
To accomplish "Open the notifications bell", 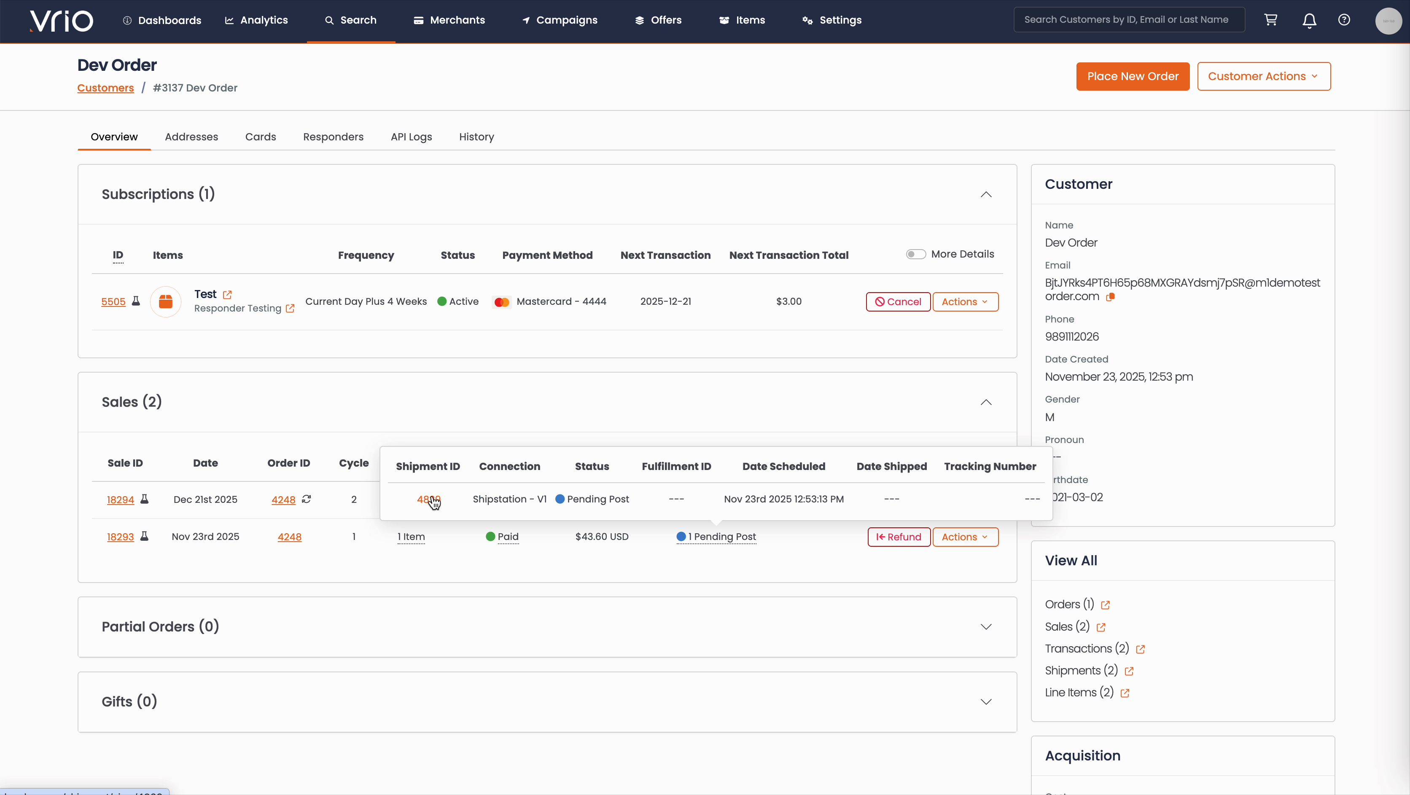I will click(1309, 21).
